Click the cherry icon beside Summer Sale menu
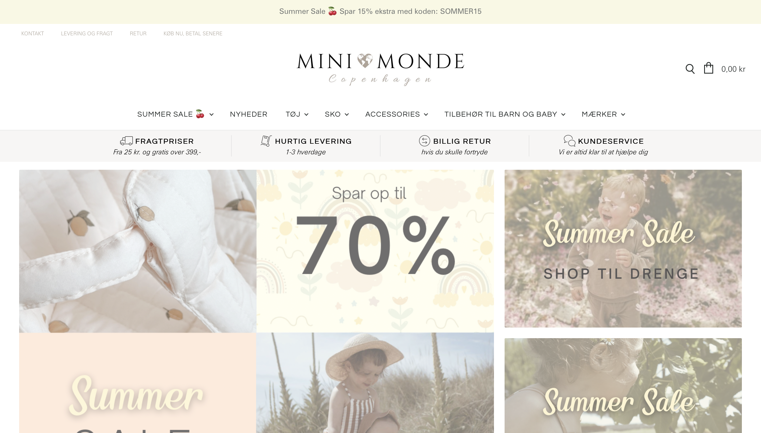The image size is (761, 433). tap(200, 114)
